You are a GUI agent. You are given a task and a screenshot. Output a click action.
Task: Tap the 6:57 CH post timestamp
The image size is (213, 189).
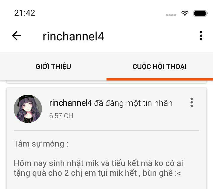tap(61, 116)
